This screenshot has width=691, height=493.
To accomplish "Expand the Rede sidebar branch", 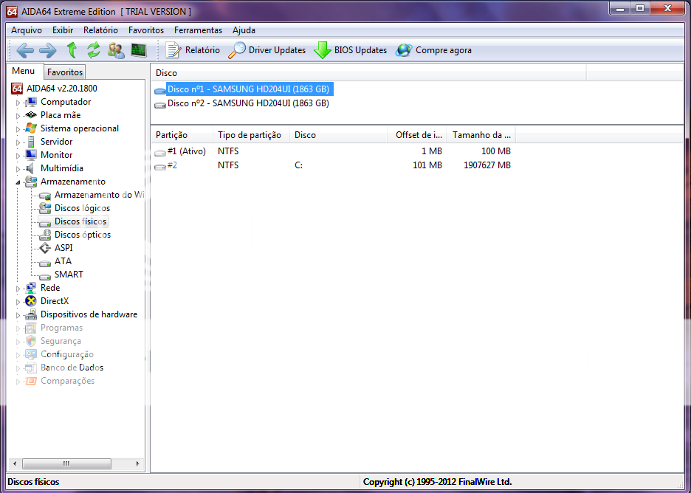I will click(16, 287).
